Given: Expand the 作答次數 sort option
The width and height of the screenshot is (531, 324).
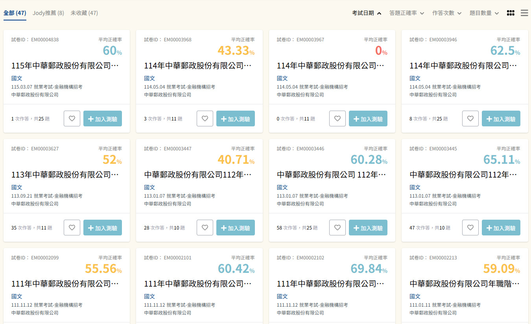Looking at the screenshot, I should 446,13.
